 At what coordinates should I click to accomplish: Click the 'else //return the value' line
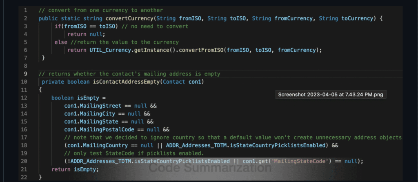coord(117,42)
